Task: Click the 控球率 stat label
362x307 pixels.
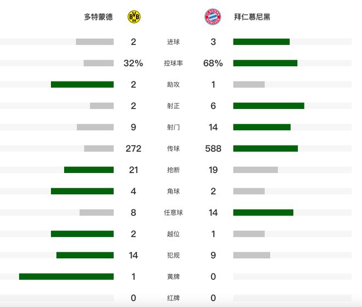Action: coord(173,63)
